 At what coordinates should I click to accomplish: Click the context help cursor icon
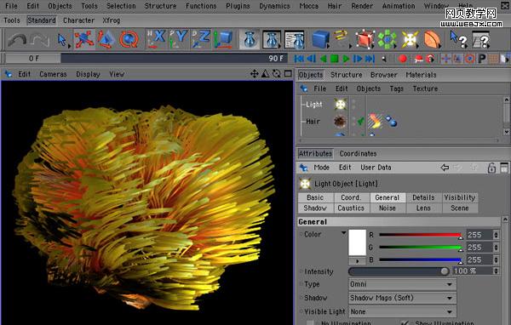pyautogui.click(x=458, y=39)
